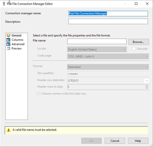The height and width of the screenshot is (147, 153).
Task: Click the Preview page icon
Action: tap(8, 48)
